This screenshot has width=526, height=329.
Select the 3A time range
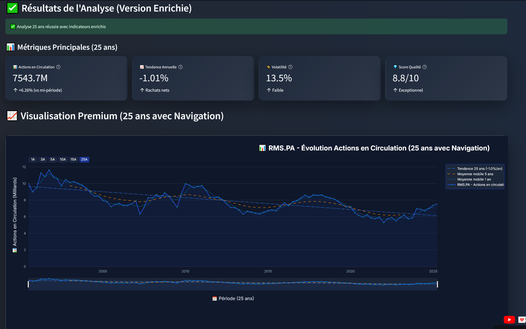click(43, 159)
